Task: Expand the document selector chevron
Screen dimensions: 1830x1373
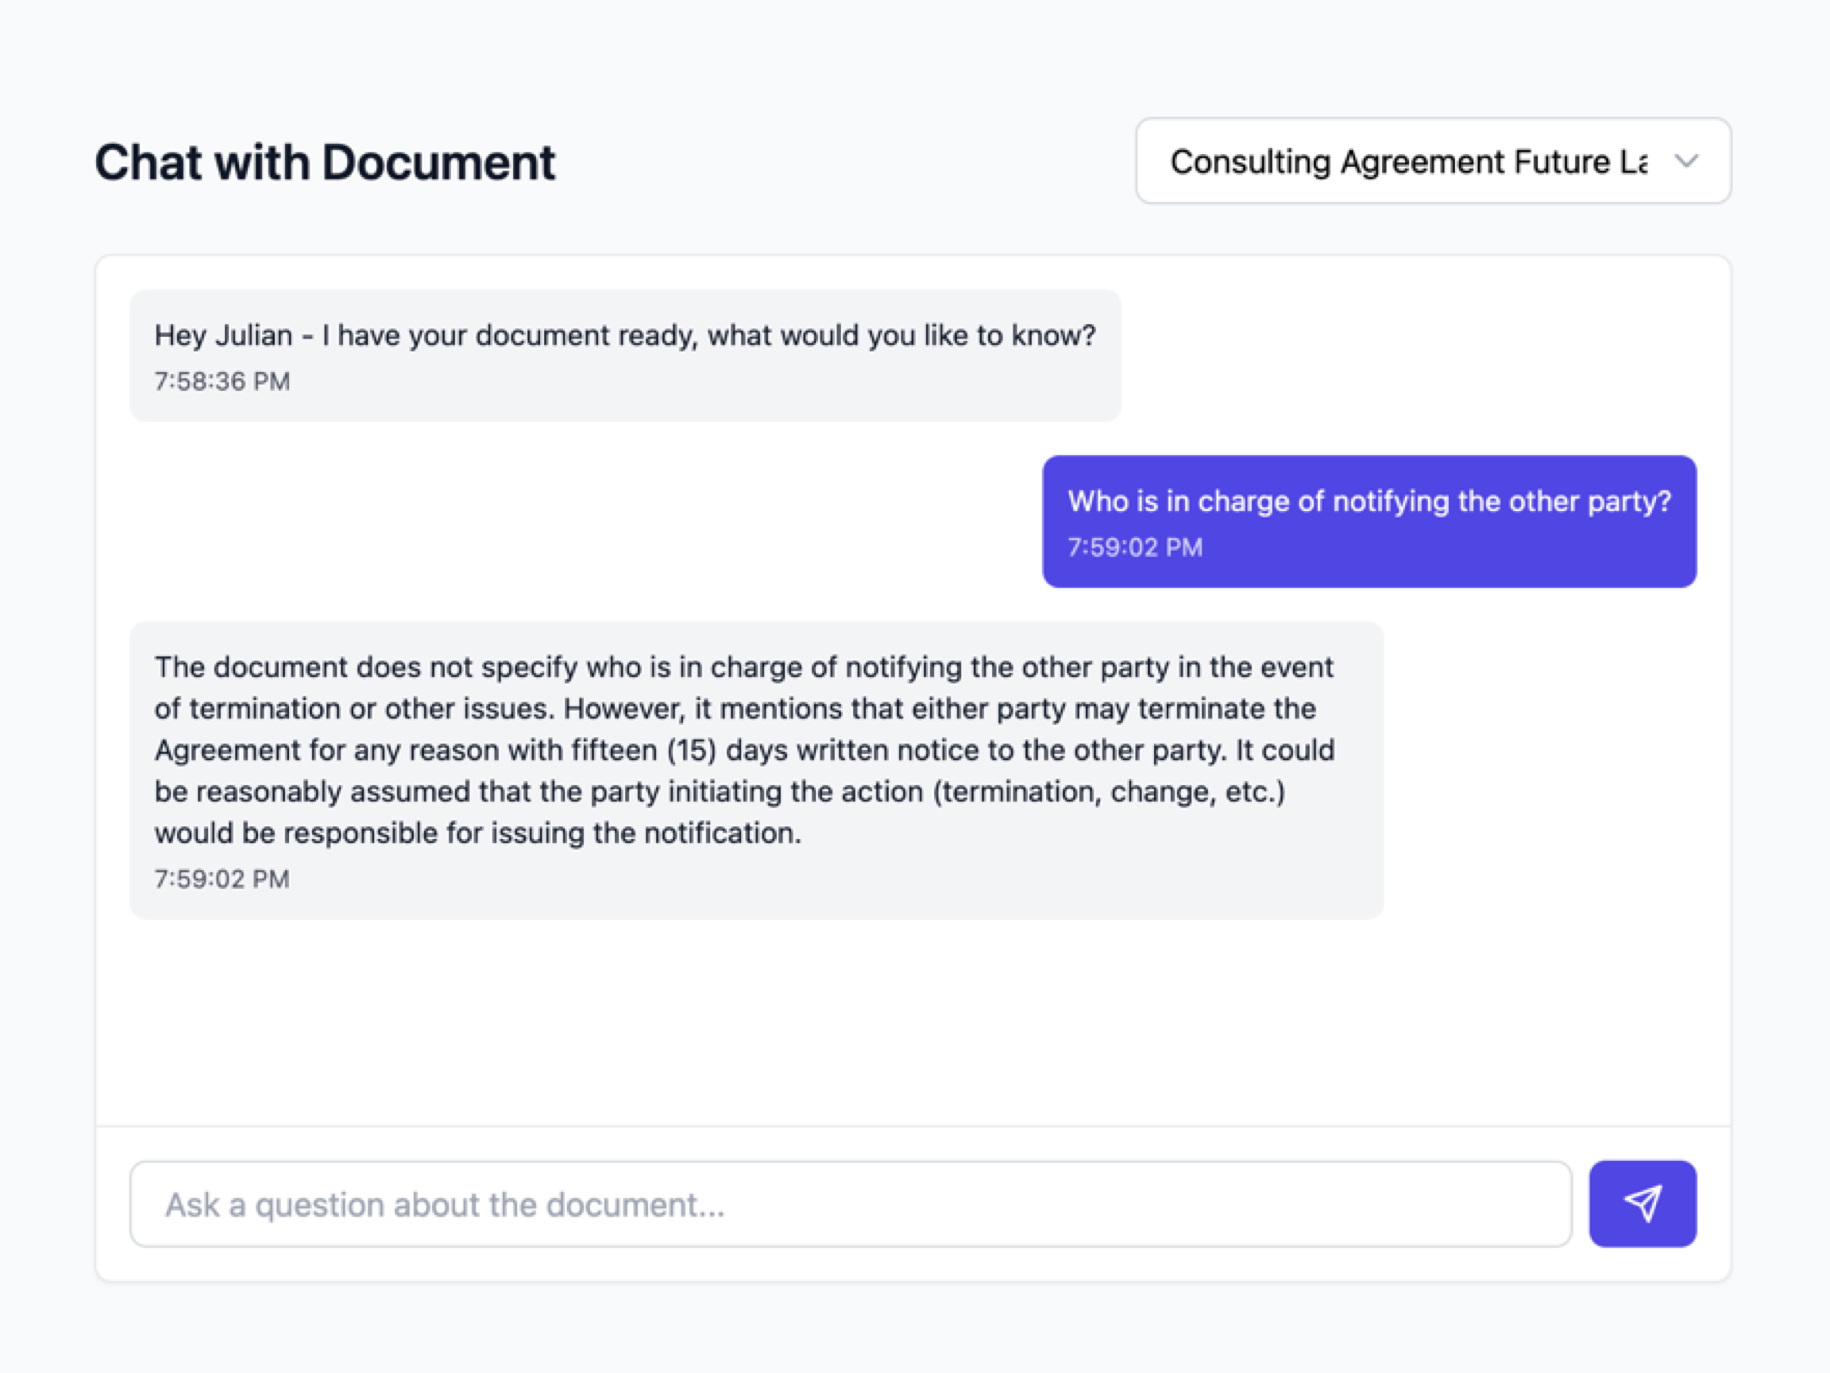Action: 1686,161
